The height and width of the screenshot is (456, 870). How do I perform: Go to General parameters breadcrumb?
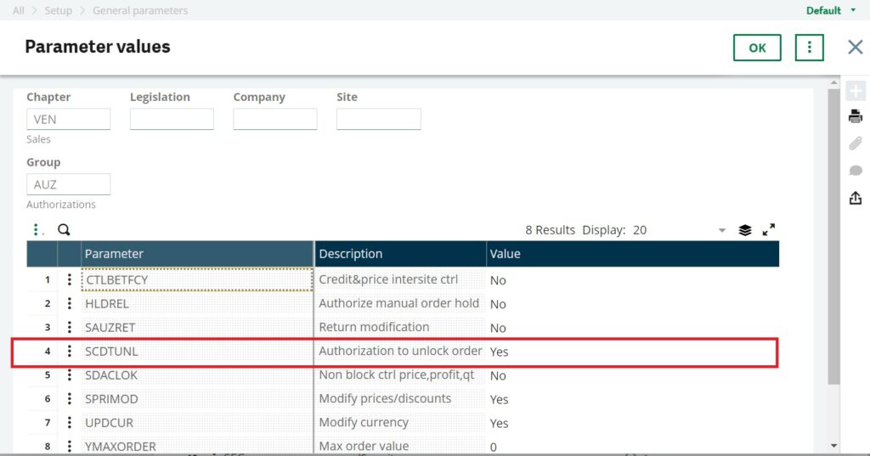pos(140,10)
